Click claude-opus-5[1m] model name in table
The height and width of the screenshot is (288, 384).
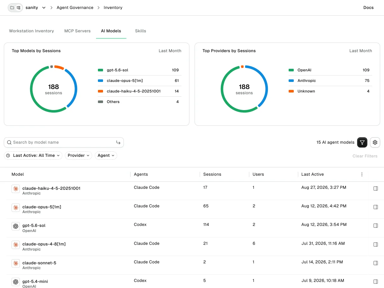click(42, 207)
